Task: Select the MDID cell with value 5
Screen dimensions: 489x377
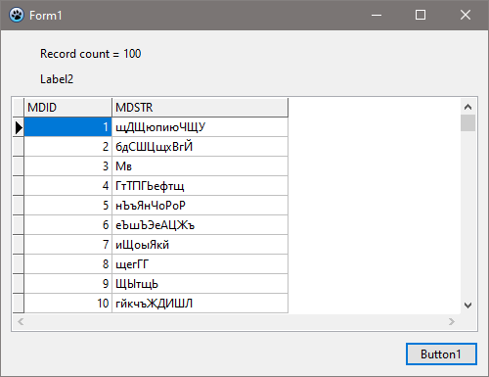Action: click(67, 206)
